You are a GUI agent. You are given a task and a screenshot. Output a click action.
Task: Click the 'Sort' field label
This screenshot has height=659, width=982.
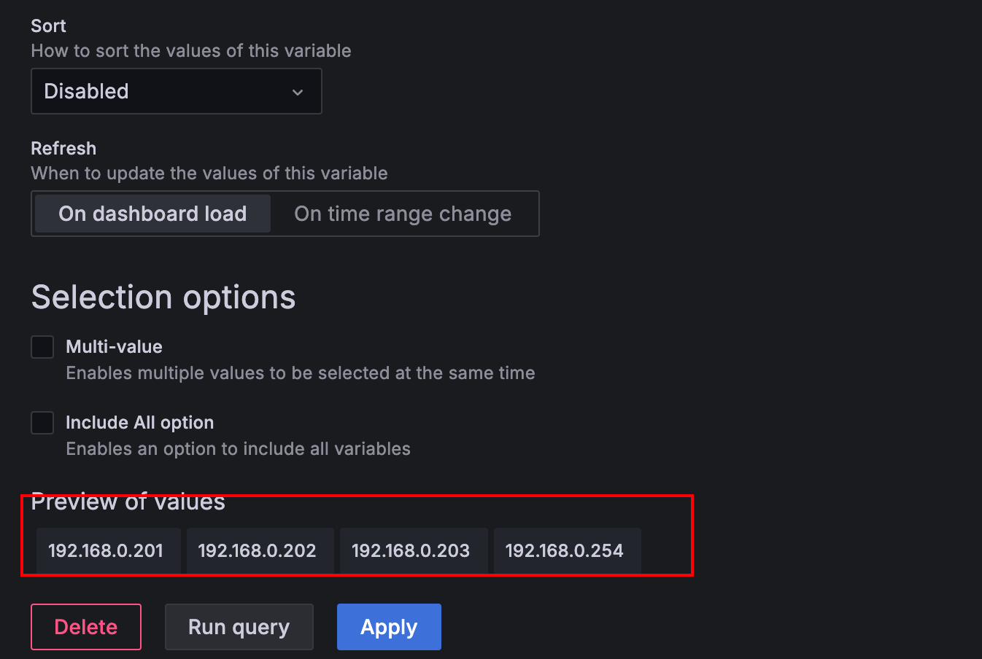48,26
